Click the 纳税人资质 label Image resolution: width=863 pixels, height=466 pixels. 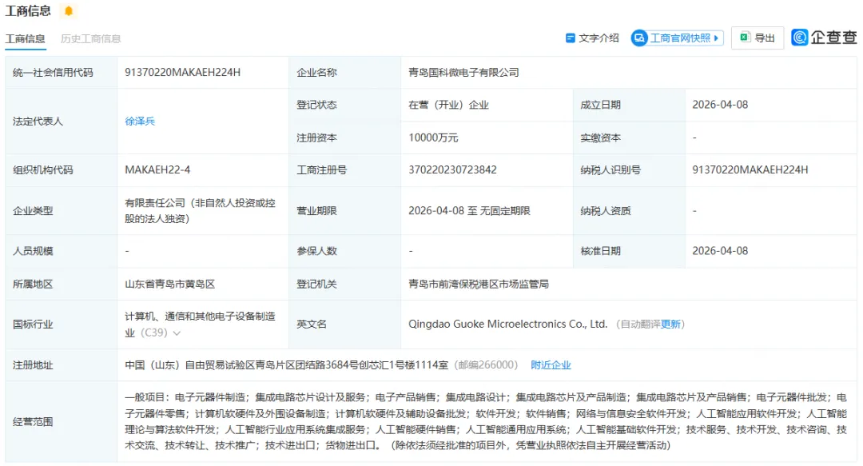(606, 211)
